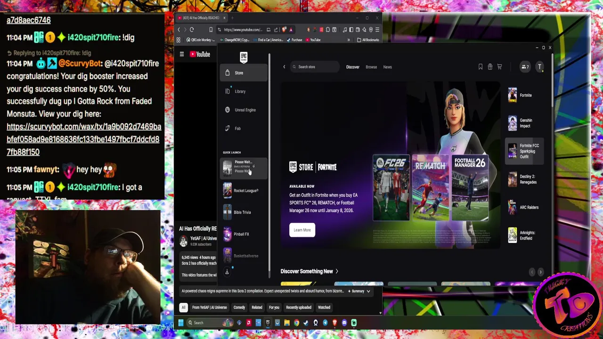Advance Discover Something New carousel right arrow
Viewport: 603px width, 339px height.
(540, 272)
